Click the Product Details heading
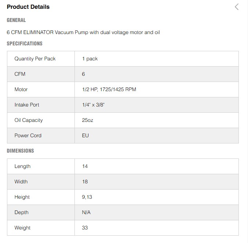Viewport: 248px width, 243px height. tap(28, 7)
